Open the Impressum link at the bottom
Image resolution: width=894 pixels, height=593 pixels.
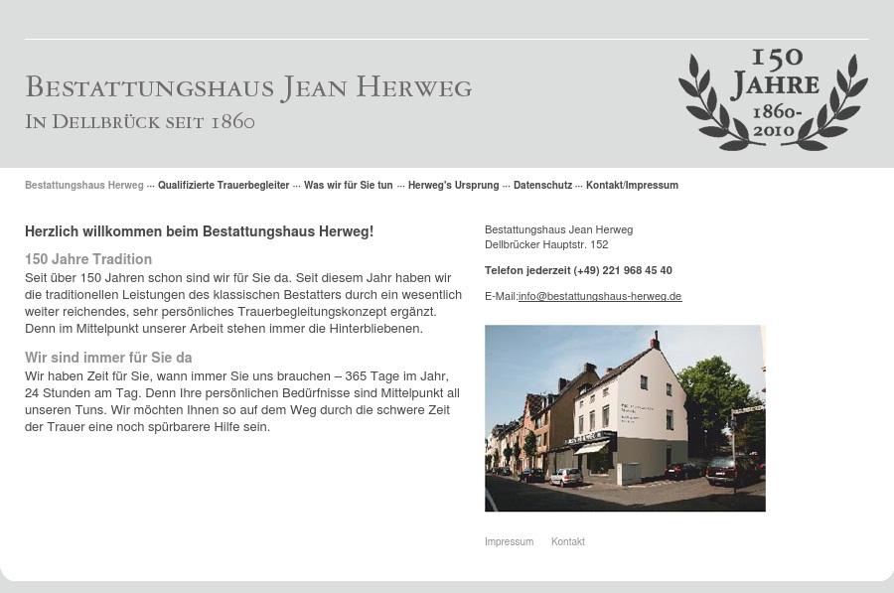click(x=509, y=541)
